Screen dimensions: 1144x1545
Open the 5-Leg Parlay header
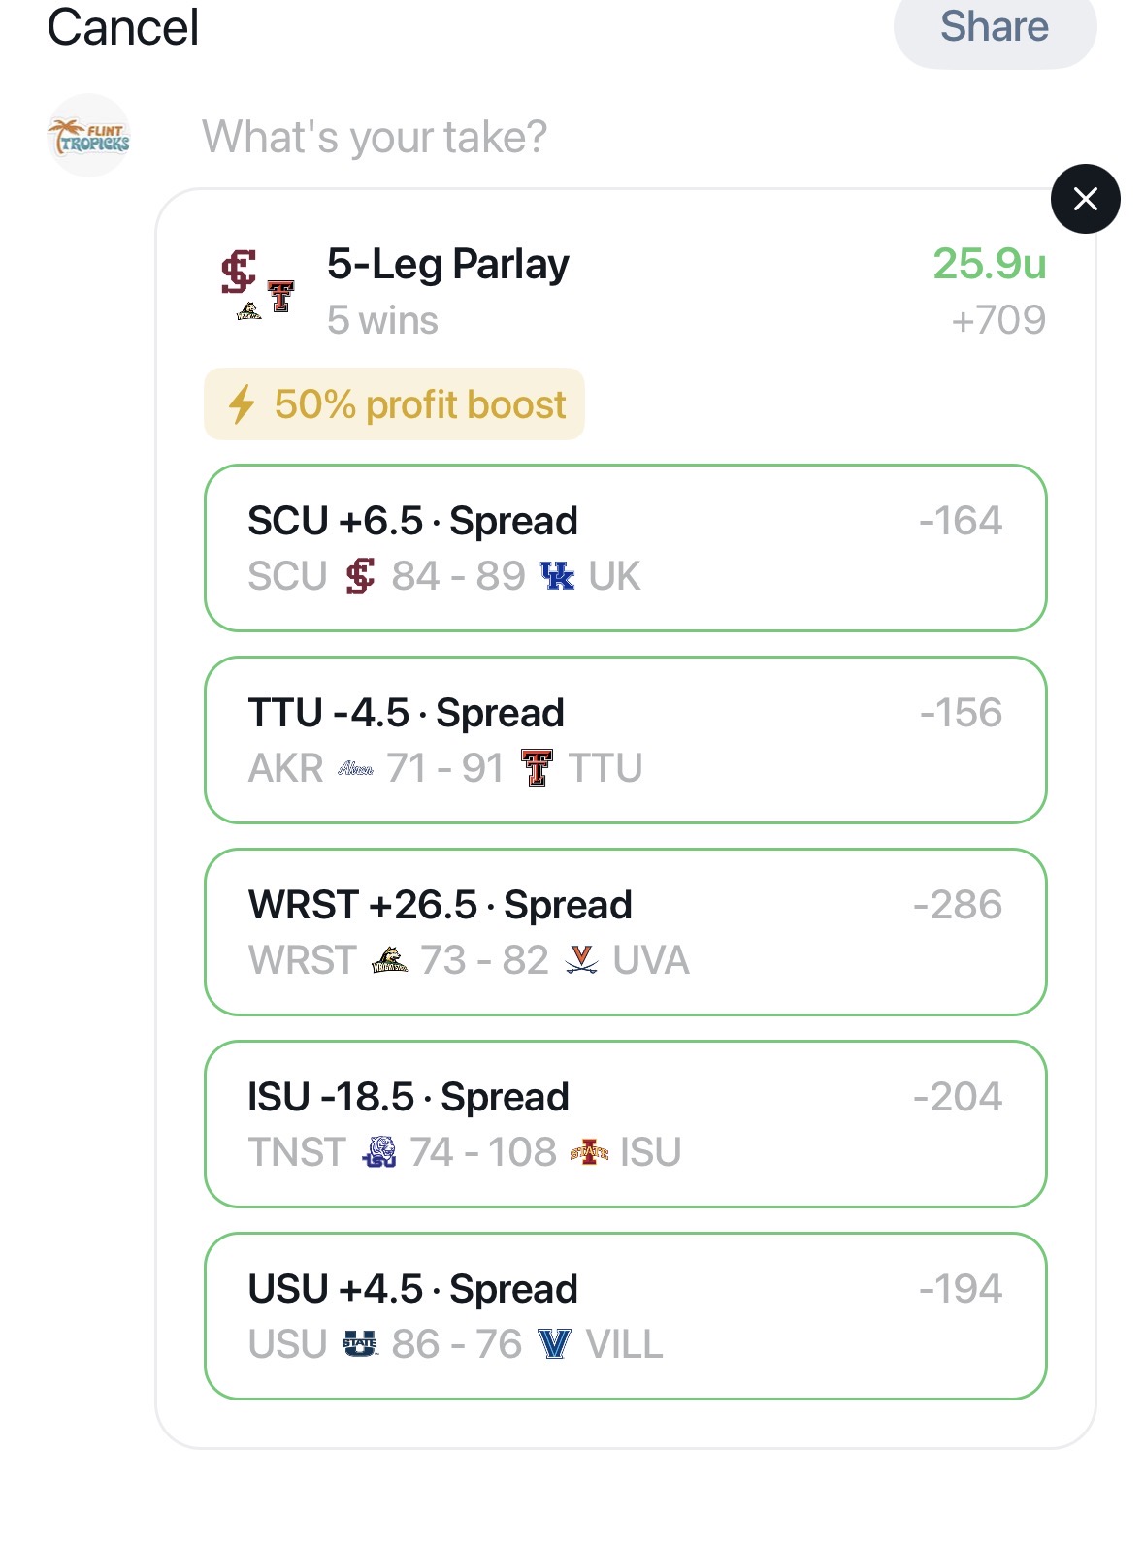click(447, 265)
